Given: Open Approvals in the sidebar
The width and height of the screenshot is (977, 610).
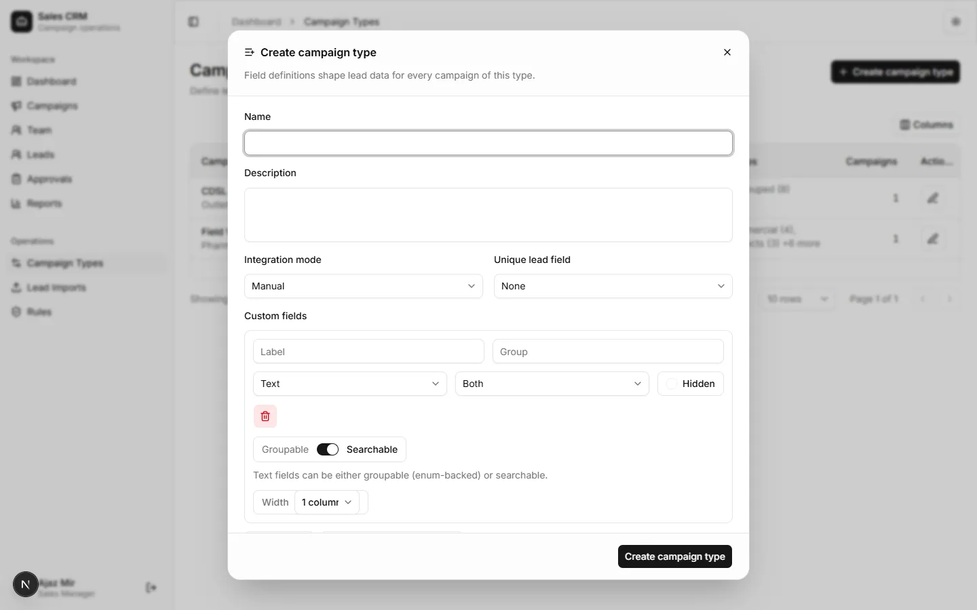Looking at the screenshot, I should tap(87, 179).
